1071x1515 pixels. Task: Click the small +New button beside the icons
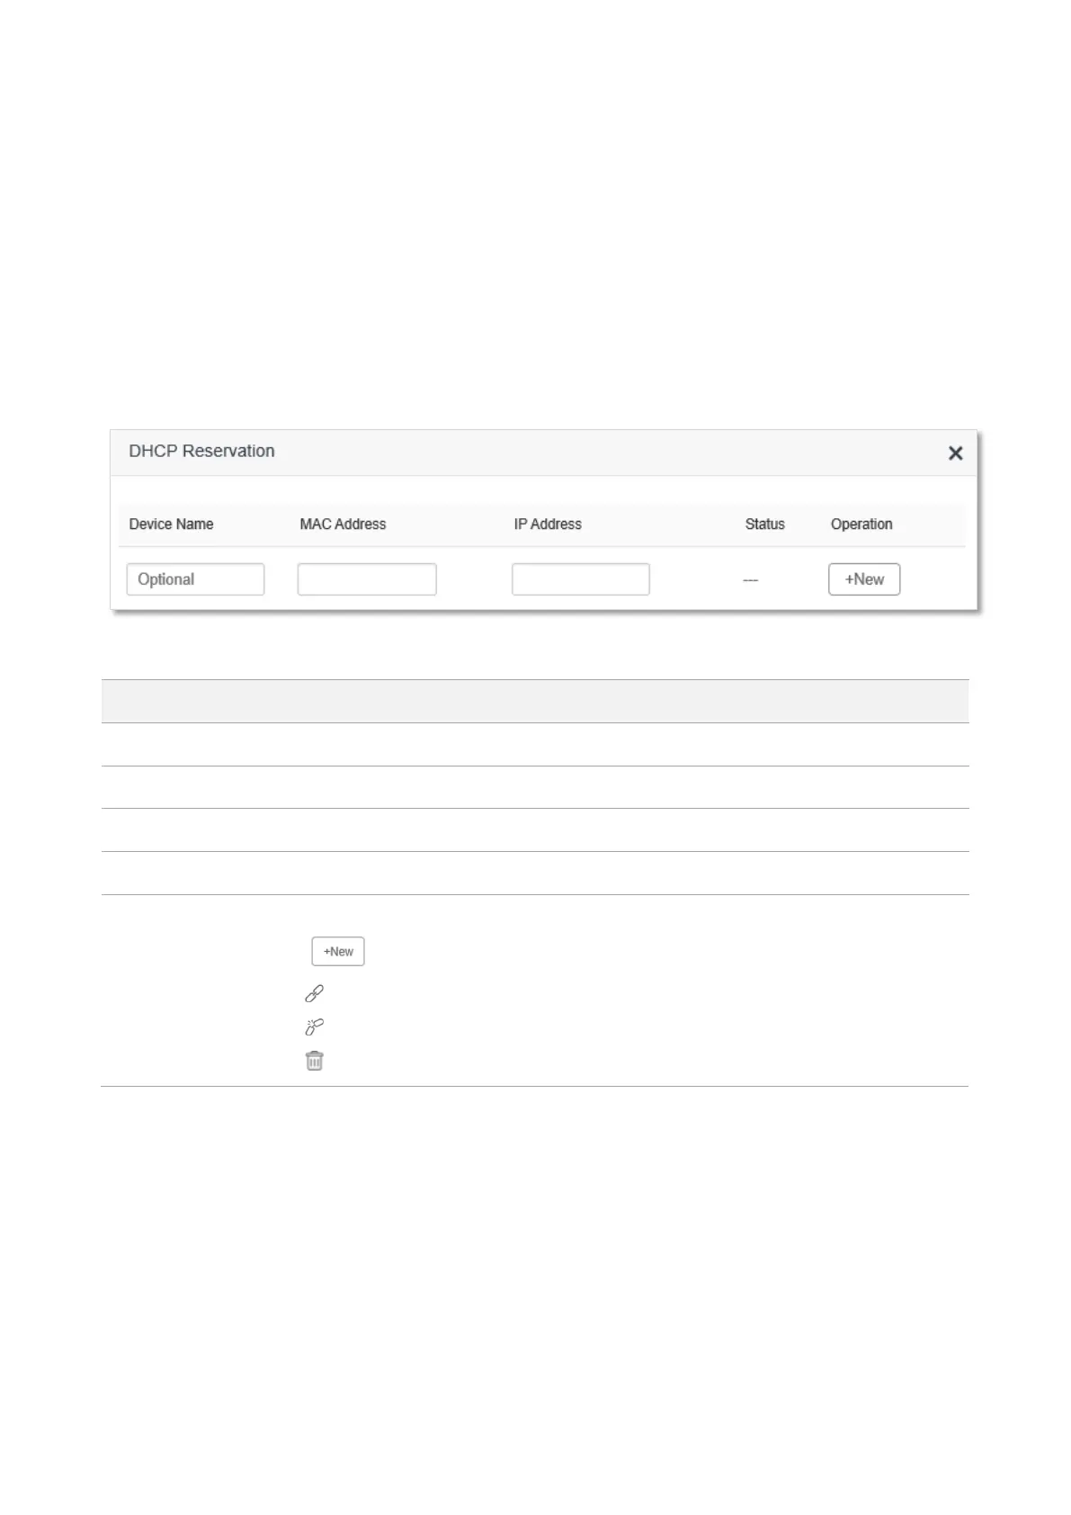(x=338, y=952)
